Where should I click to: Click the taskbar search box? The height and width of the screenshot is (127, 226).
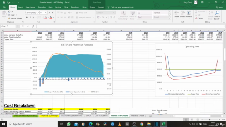[32, 124]
